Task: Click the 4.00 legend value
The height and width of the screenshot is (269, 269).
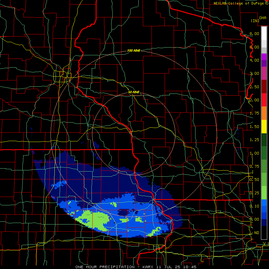Action: (254, 60)
